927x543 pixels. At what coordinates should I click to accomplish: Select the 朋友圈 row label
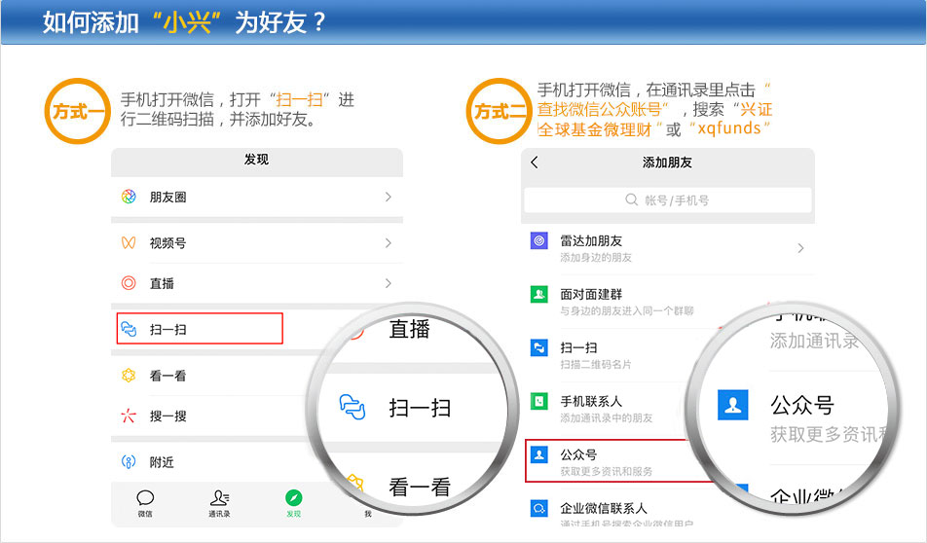(x=167, y=198)
